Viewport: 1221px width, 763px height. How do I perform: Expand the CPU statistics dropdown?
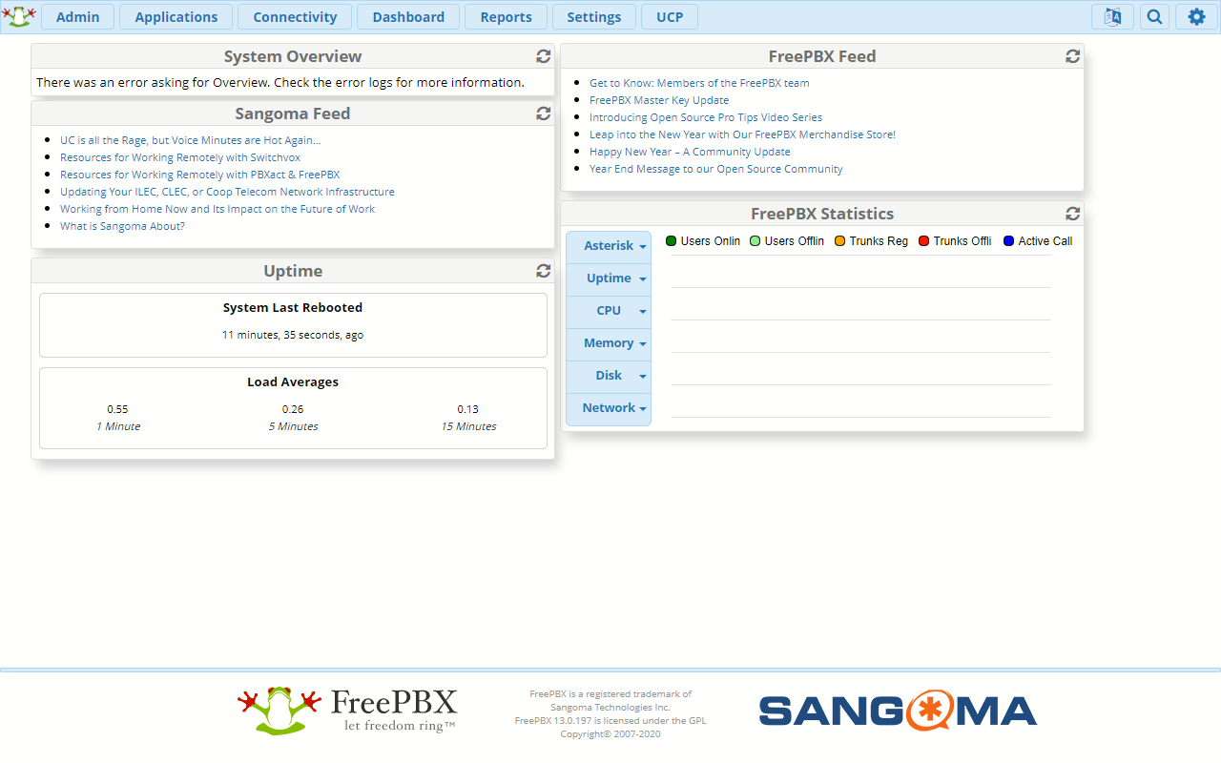(609, 311)
